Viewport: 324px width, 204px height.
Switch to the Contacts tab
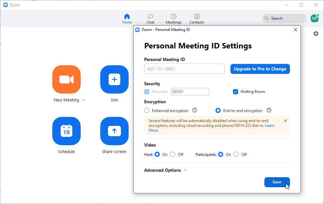coord(197,19)
